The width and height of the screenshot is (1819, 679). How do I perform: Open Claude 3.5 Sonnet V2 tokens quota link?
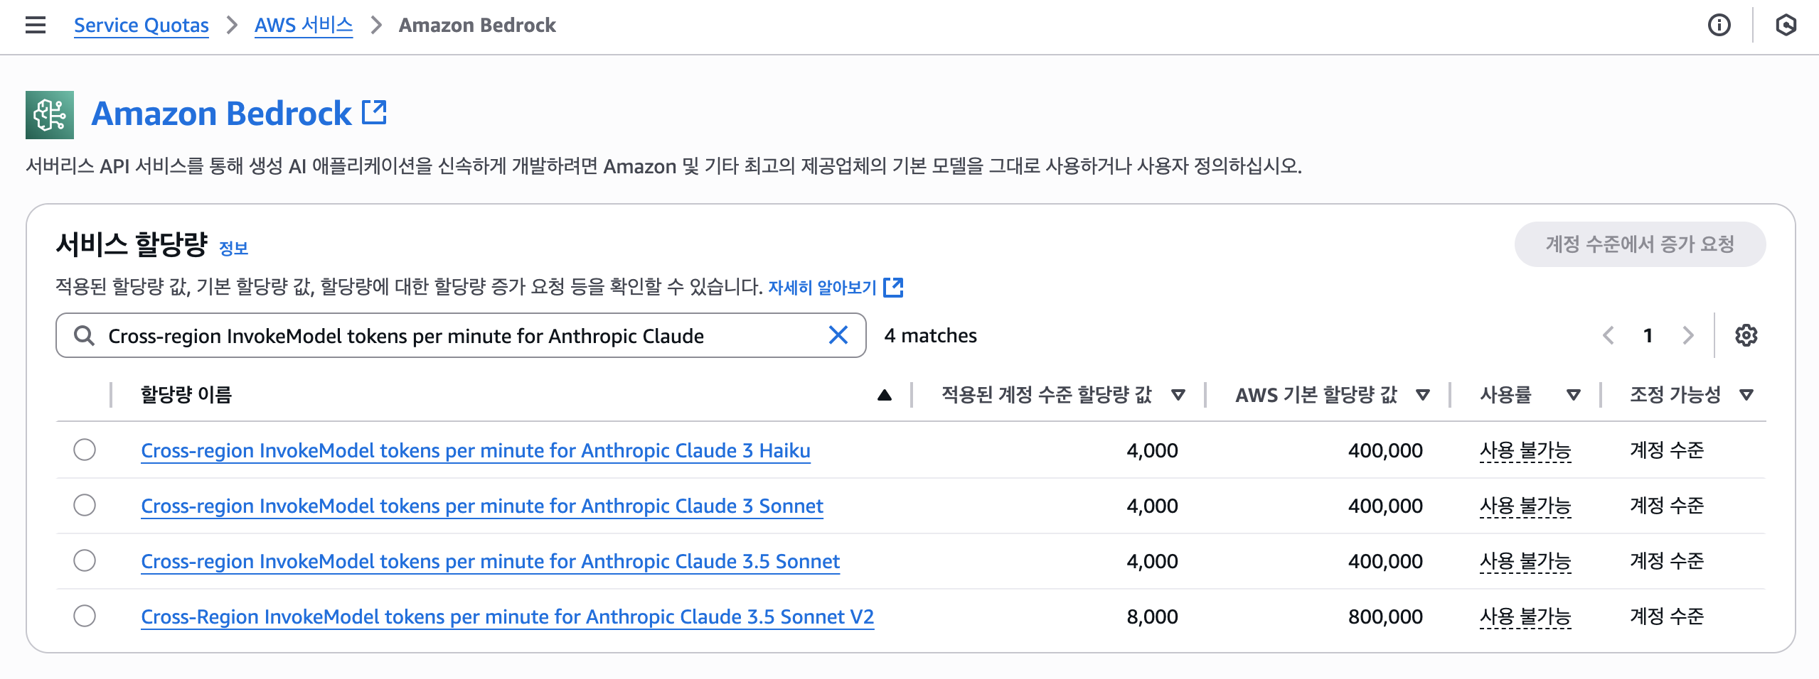point(508,616)
